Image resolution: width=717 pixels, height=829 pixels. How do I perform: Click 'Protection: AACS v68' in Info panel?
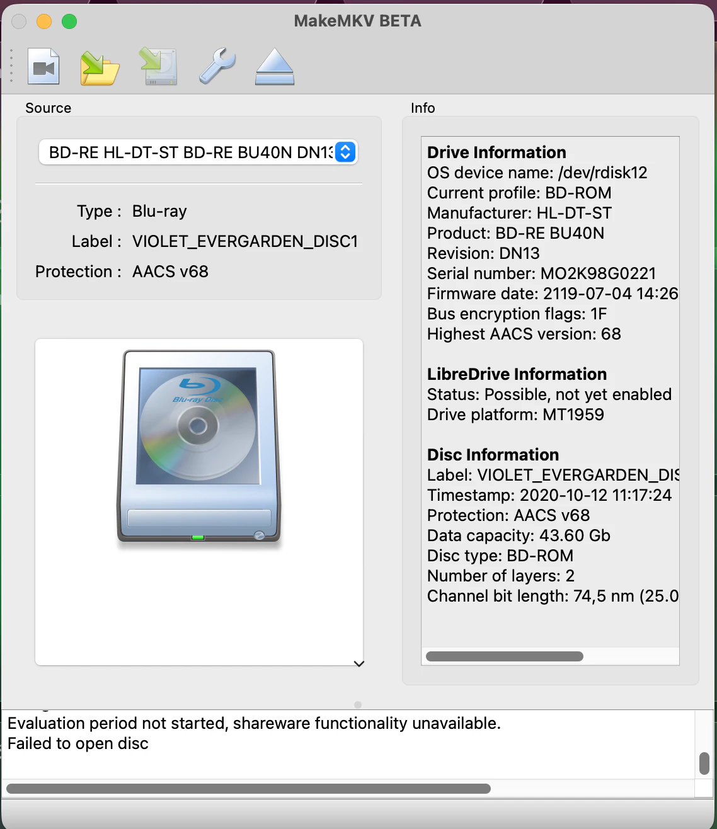click(x=508, y=515)
